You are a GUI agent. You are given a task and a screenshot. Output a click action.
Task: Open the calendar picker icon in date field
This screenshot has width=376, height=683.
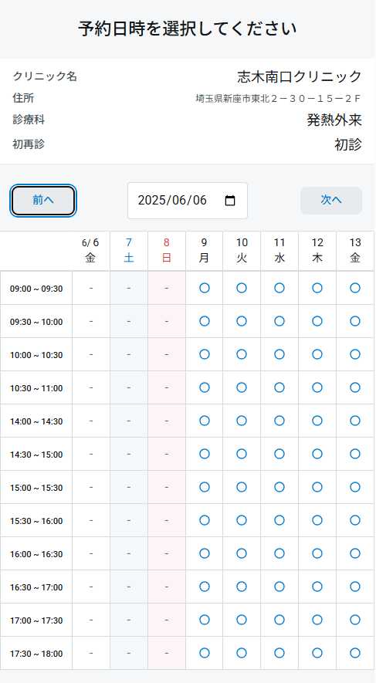(x=230, y=201)
